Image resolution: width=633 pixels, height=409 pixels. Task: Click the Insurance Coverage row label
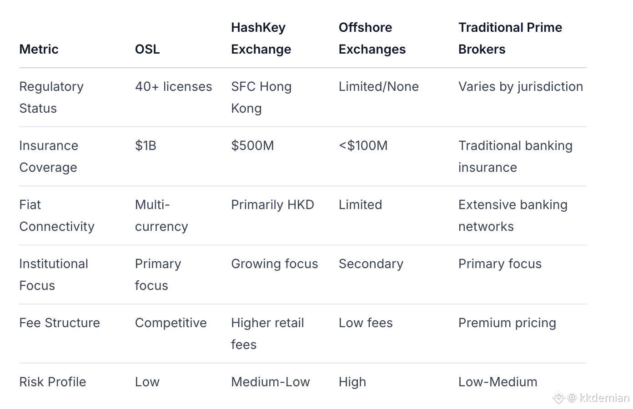point(48,156)
